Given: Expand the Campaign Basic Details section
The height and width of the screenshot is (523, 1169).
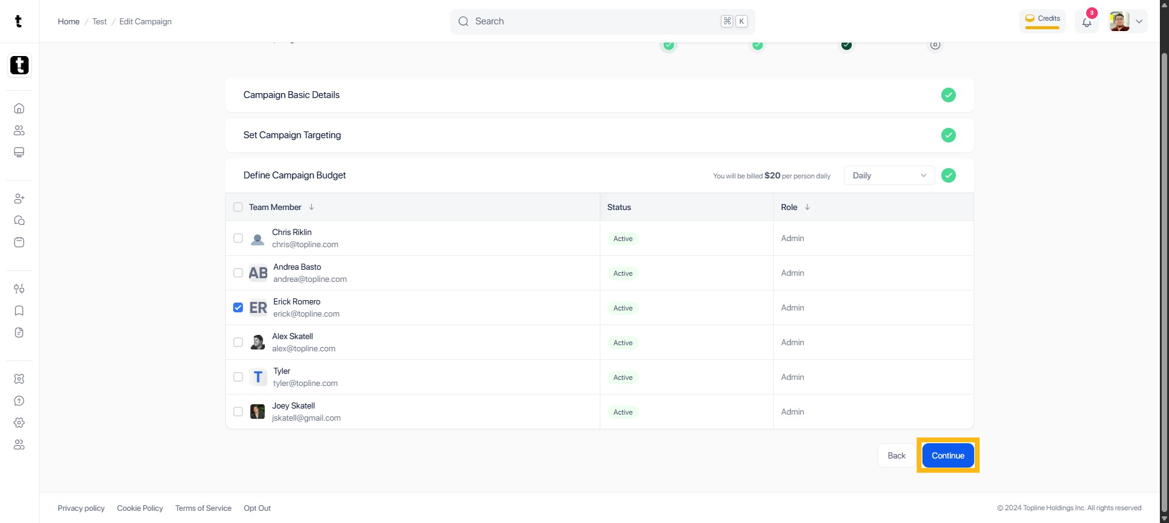Looking at the screenshot, I should [600, 95].
